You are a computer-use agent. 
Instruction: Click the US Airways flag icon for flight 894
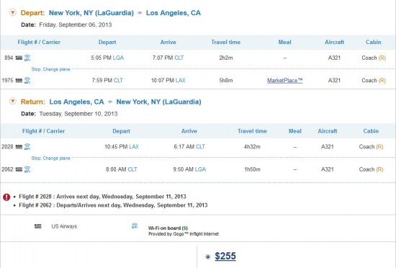click(x=19, y=58)
